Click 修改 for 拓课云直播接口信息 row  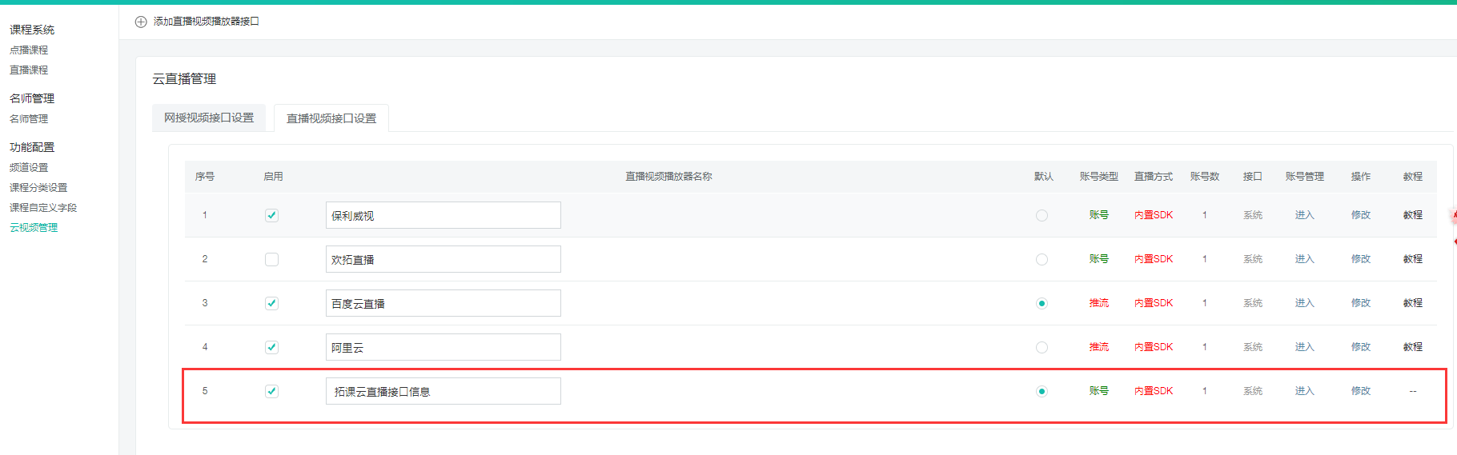(1360, 391)
